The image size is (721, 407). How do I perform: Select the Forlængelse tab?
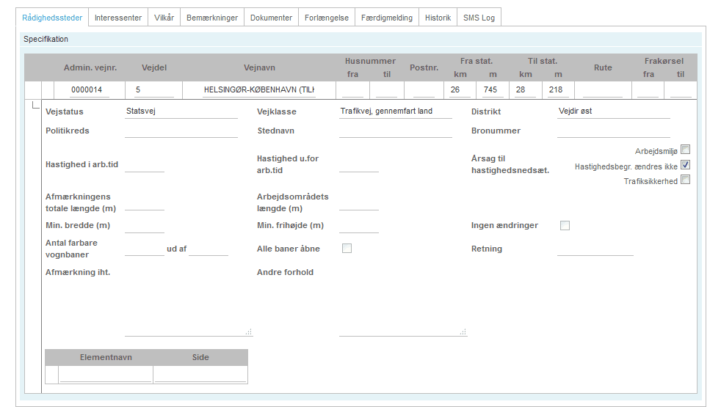pos(327,18)
